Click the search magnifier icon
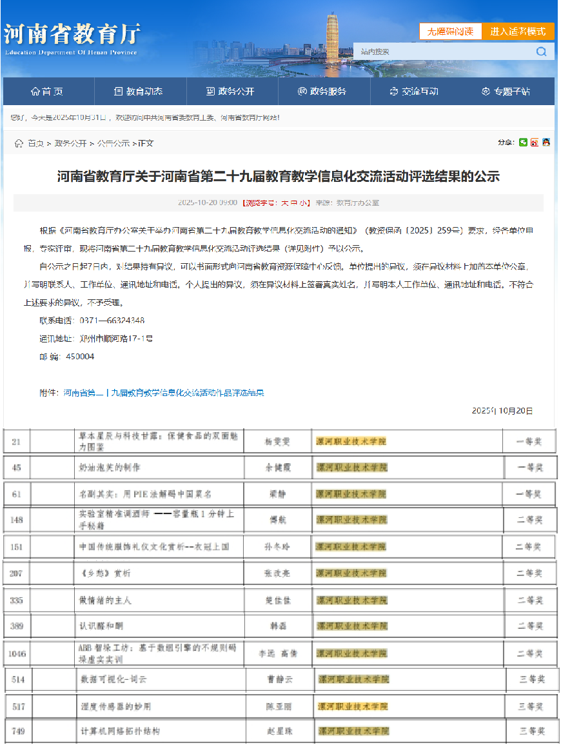Viewport: 561px width, 745px height. coord(541,52)
